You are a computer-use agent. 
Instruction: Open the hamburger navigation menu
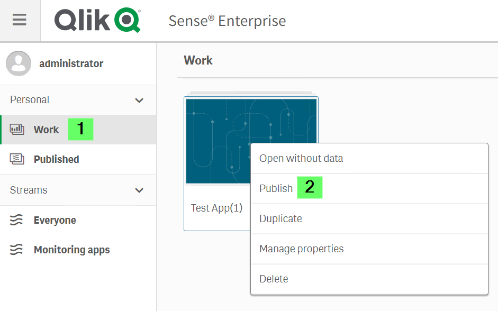(x=20, y=20)
